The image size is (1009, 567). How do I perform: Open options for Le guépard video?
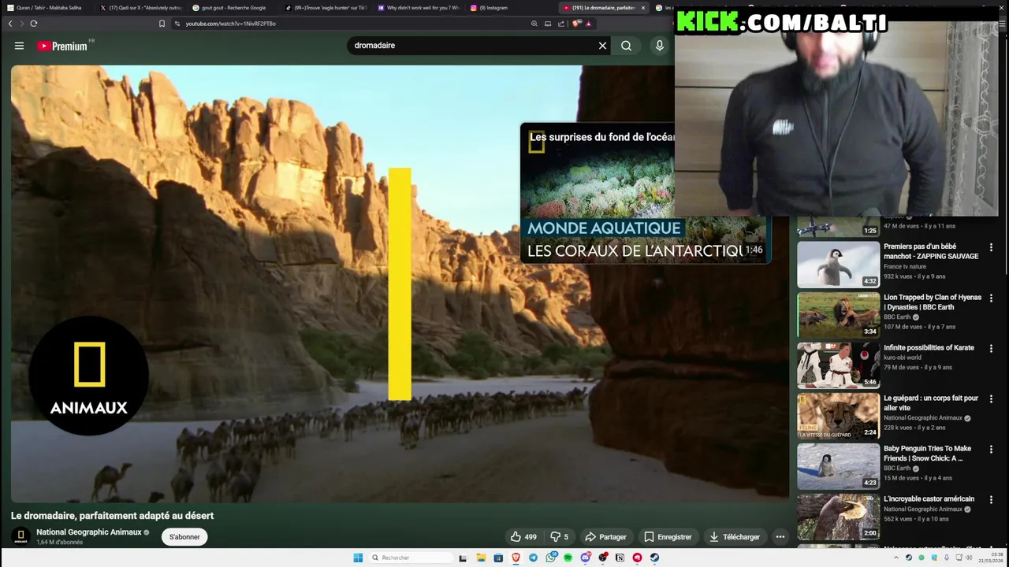coord(991,399)
